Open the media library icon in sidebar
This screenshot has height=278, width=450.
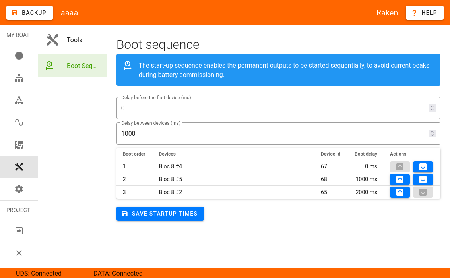click(19, 145)
